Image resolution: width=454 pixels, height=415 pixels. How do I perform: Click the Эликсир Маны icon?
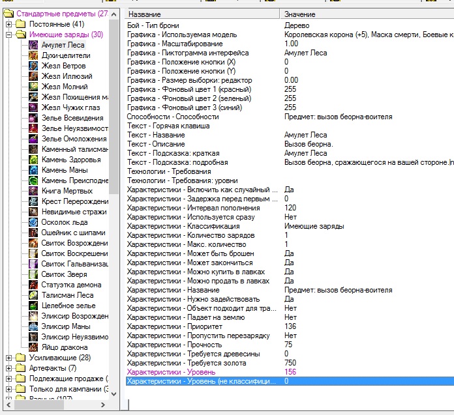tap(33, 326)
